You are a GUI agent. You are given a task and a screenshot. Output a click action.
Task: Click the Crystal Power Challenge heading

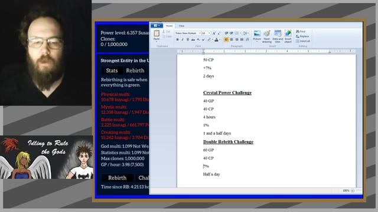(227, 93)
